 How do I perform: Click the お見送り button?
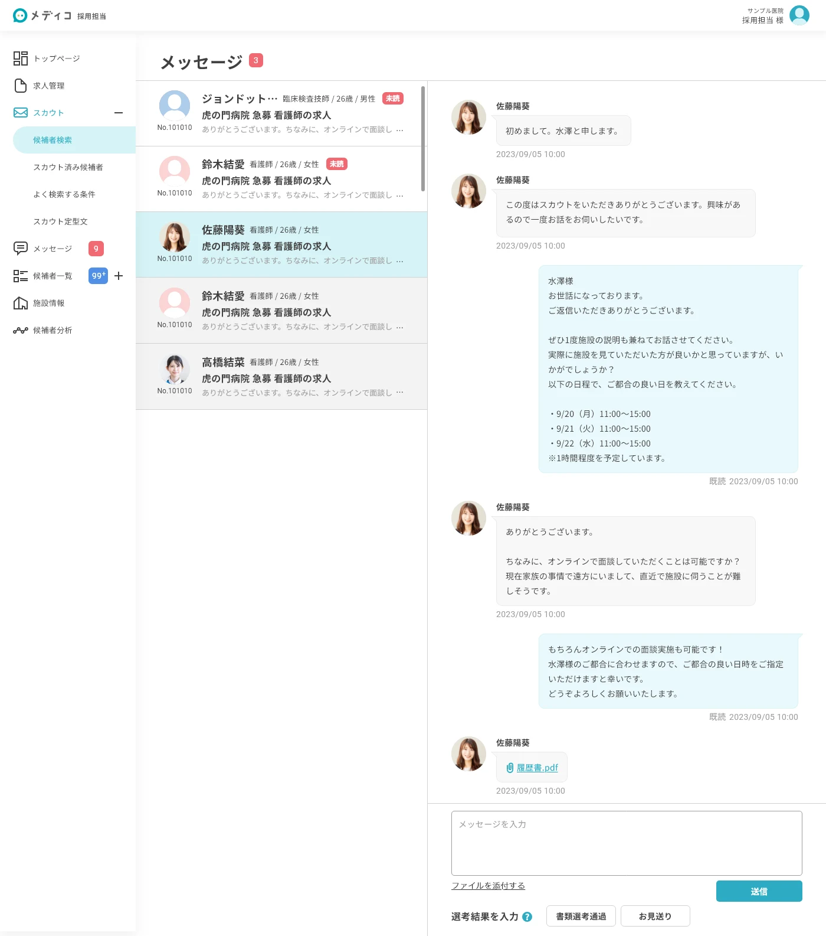click(x=655, y=917)
